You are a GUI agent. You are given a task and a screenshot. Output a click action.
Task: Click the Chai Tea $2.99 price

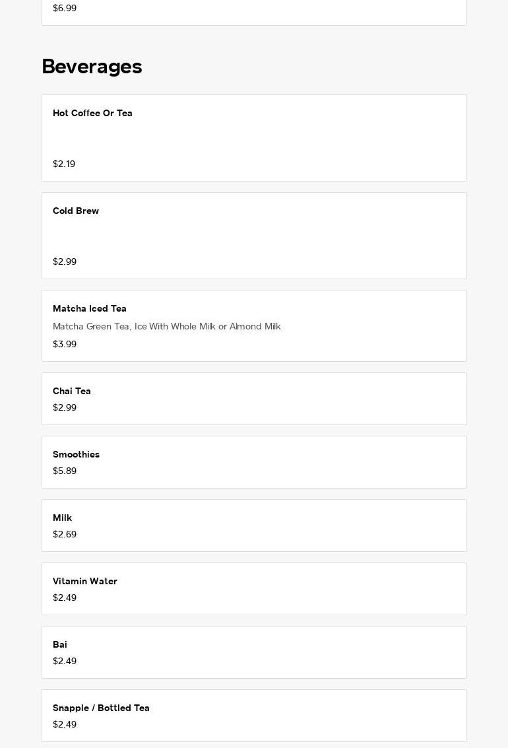coord(65,408)
